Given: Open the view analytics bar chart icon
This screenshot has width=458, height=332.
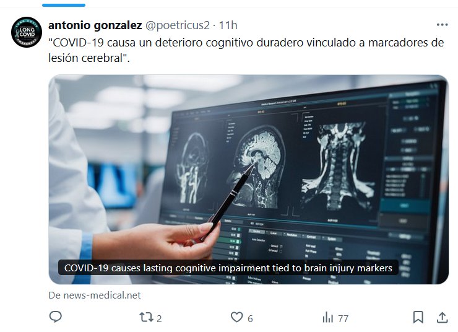Looking at the screenshot, I should click(328, 317).
